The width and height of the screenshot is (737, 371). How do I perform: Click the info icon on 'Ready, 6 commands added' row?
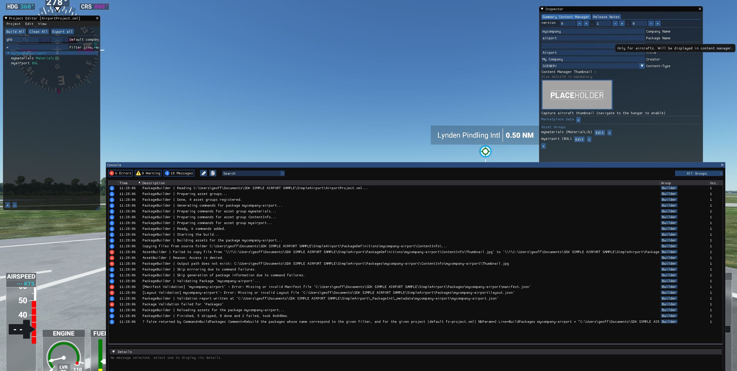click(112, 229)
